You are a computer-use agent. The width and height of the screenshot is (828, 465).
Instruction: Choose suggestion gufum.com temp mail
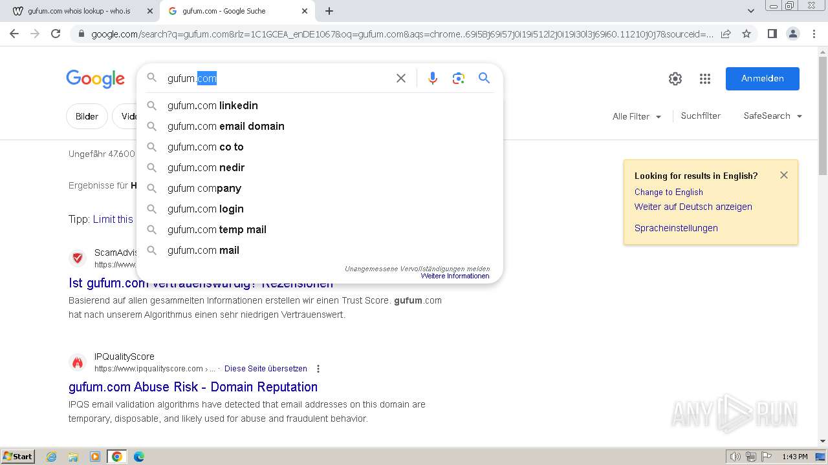[x=320, y=229]
